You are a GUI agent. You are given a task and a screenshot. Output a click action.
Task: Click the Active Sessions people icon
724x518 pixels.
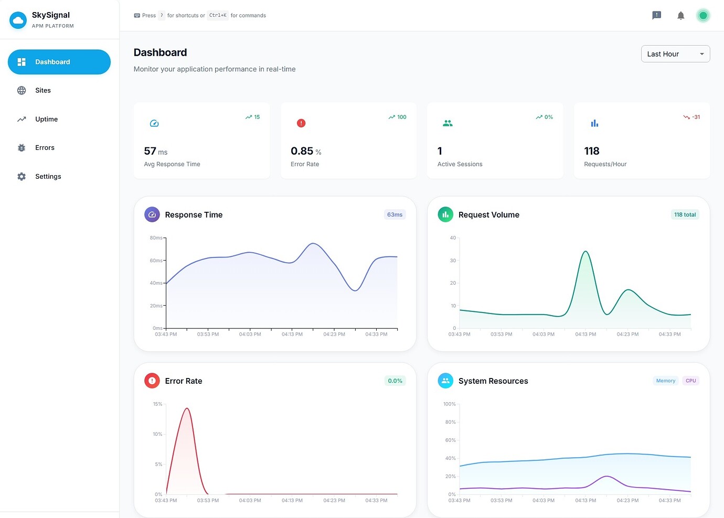(x=448, y=123)
